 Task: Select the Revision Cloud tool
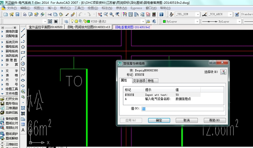tap(23, 69)
